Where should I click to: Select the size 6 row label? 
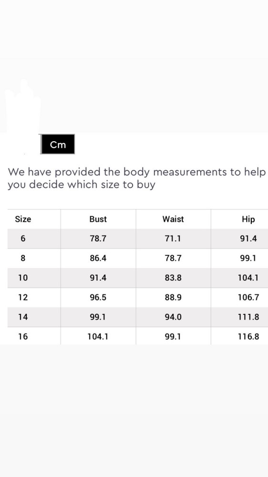point(23,238)
